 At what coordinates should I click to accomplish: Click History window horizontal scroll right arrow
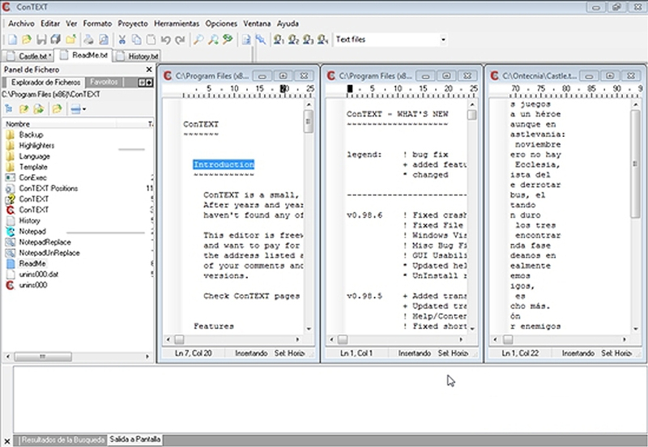pyautogui.click(x=461, y=339)
